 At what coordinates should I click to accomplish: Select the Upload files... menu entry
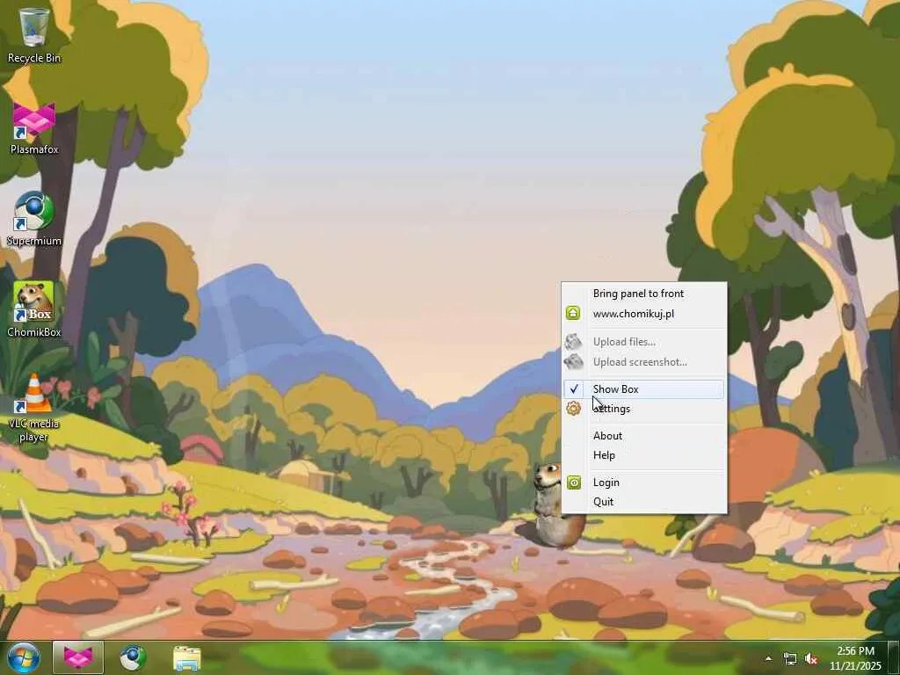644,342
